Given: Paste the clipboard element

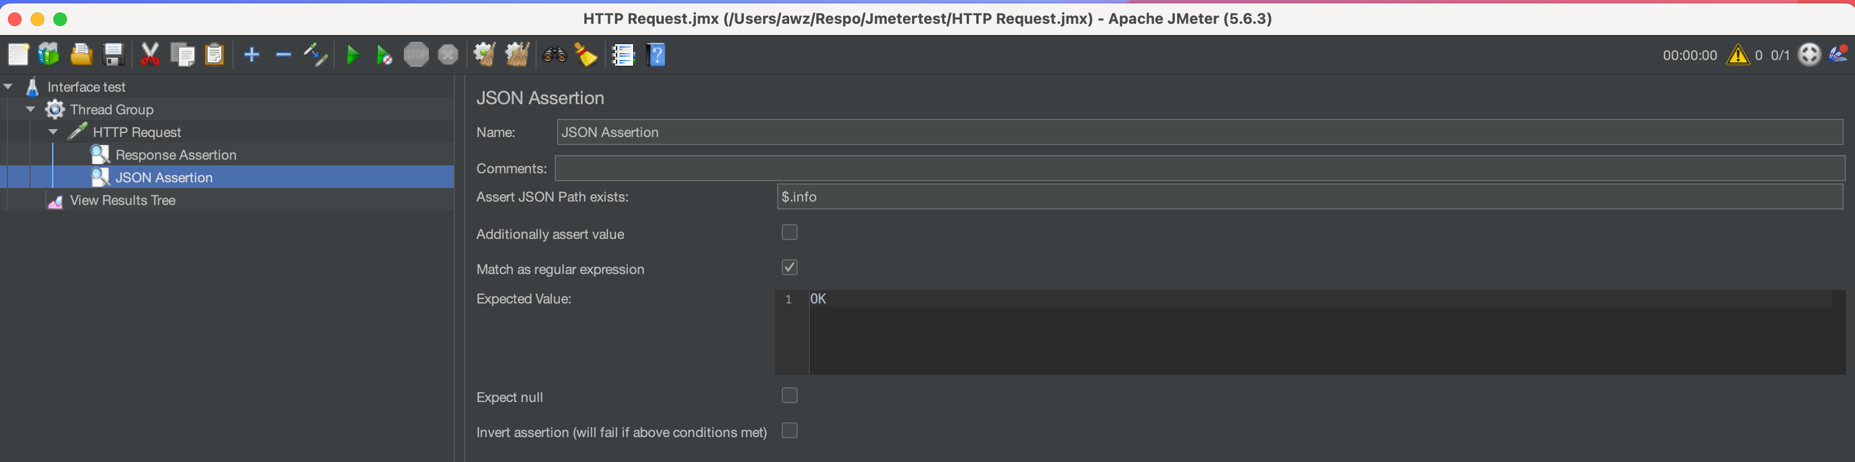Looking at the screenshot, I should (x=214, y=54).
